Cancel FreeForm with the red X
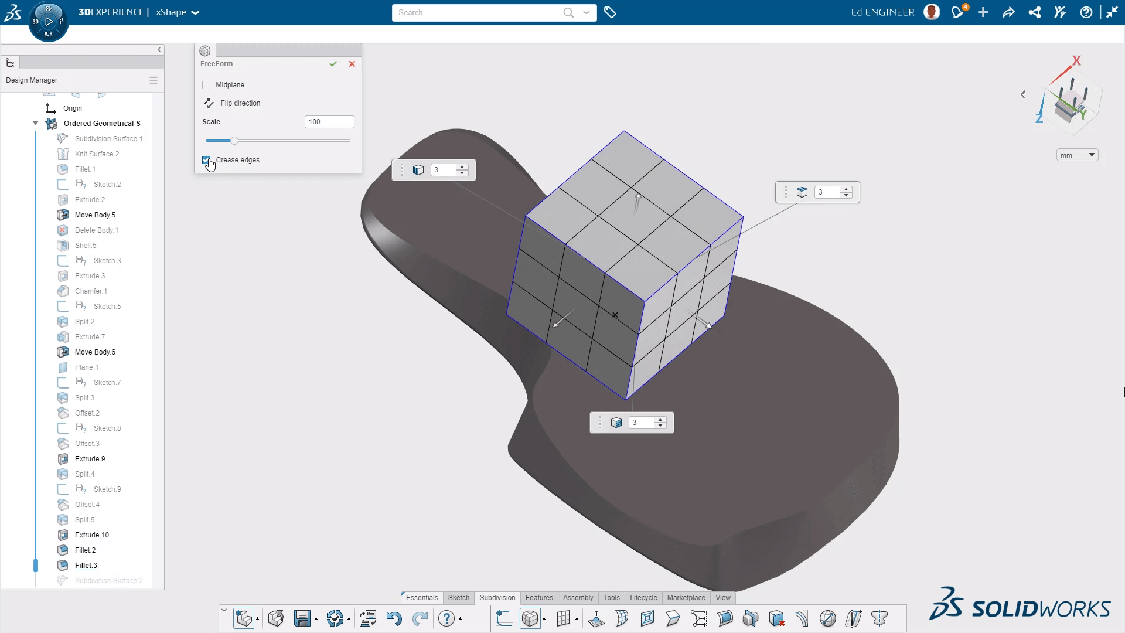Screen dimensions: 1125x633 pyautogui.click(x=352, y=64)
